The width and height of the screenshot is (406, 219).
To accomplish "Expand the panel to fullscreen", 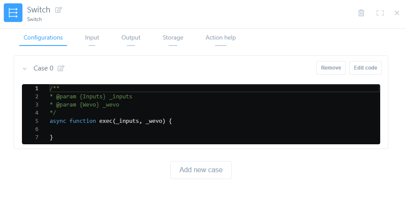I will pyautogui.click(x=380, y=13).
